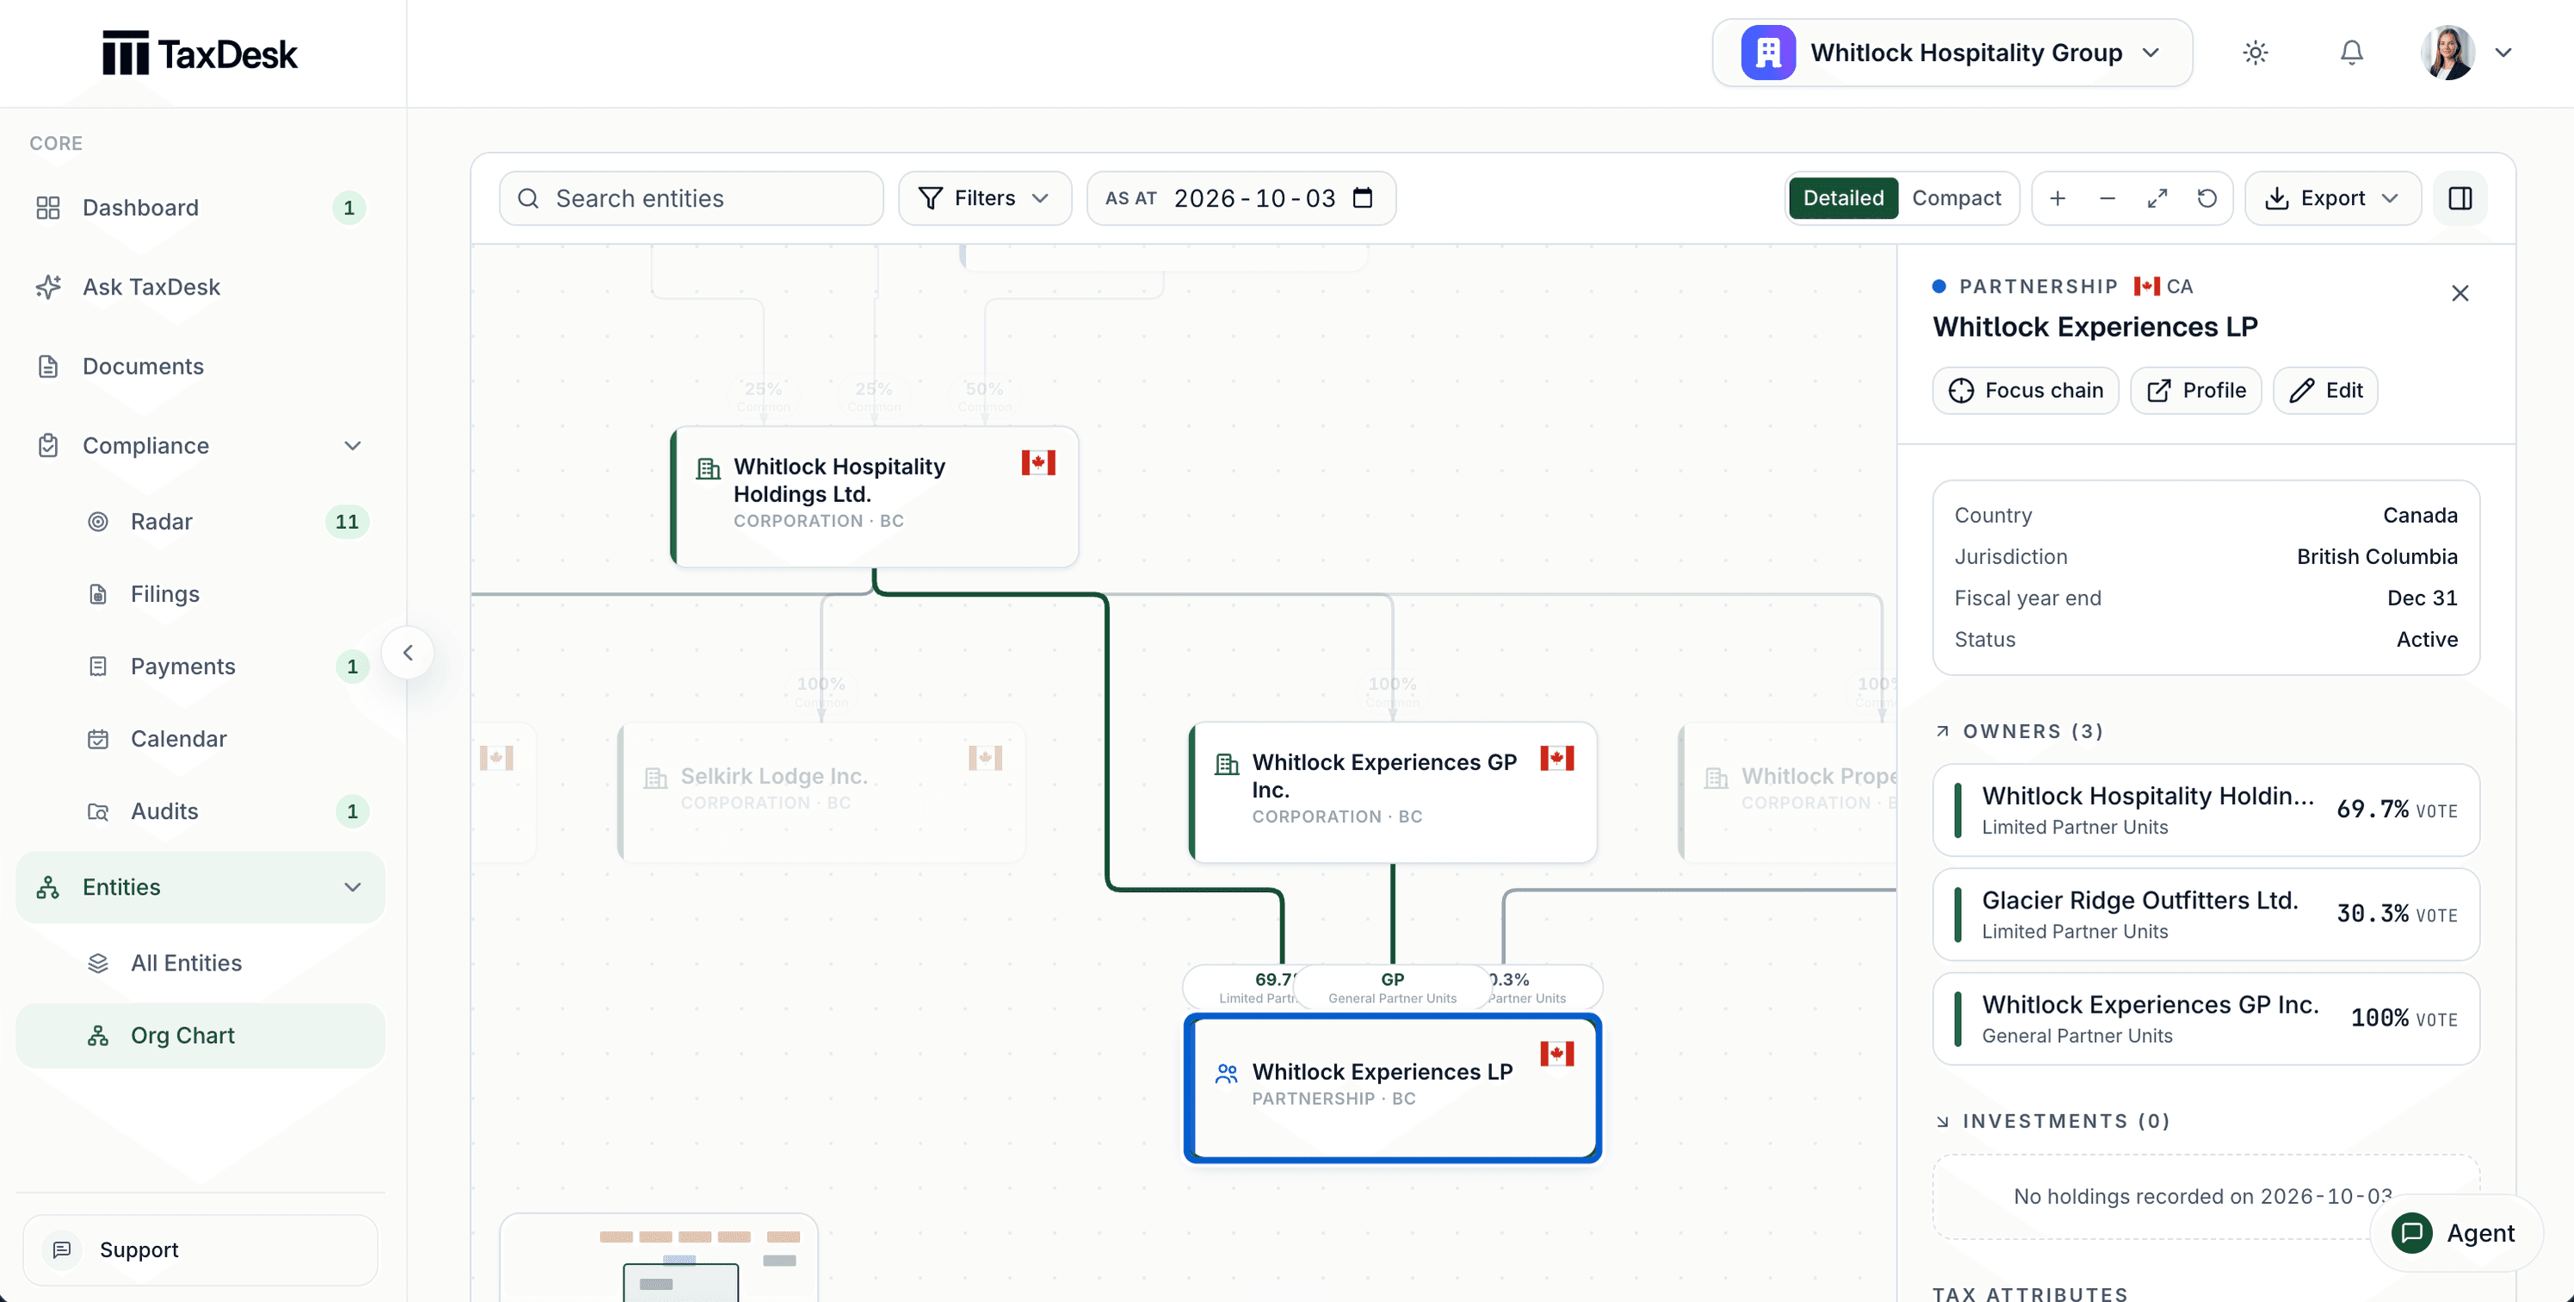Open All Entities list

tap(200, 964)
